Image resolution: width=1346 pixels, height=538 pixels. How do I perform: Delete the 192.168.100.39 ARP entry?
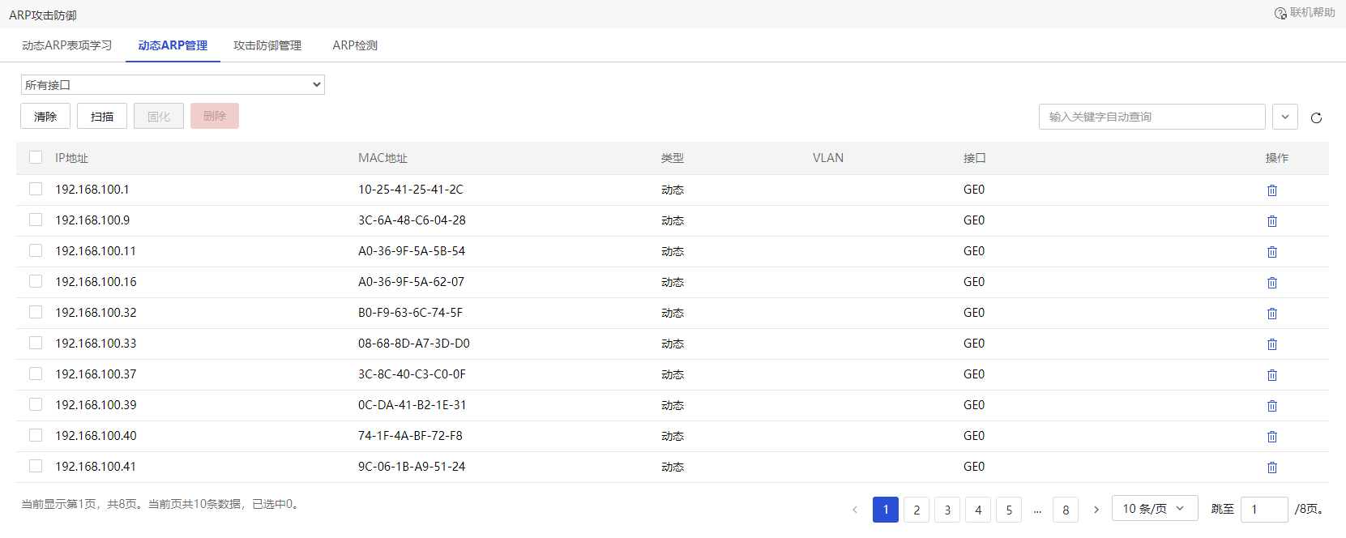click(1271, 406)
